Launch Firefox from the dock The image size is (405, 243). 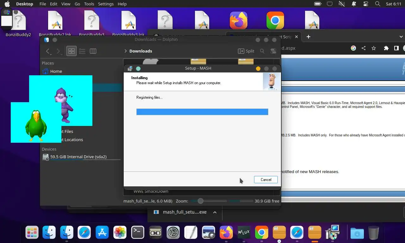point(226,233)
